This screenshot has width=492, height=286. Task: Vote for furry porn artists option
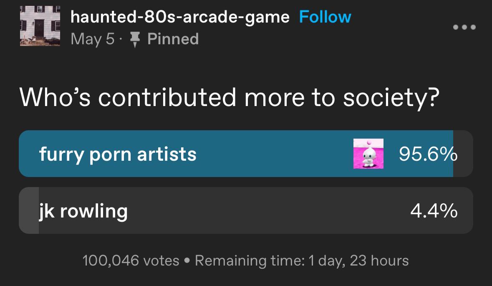[x=118, y=154]
